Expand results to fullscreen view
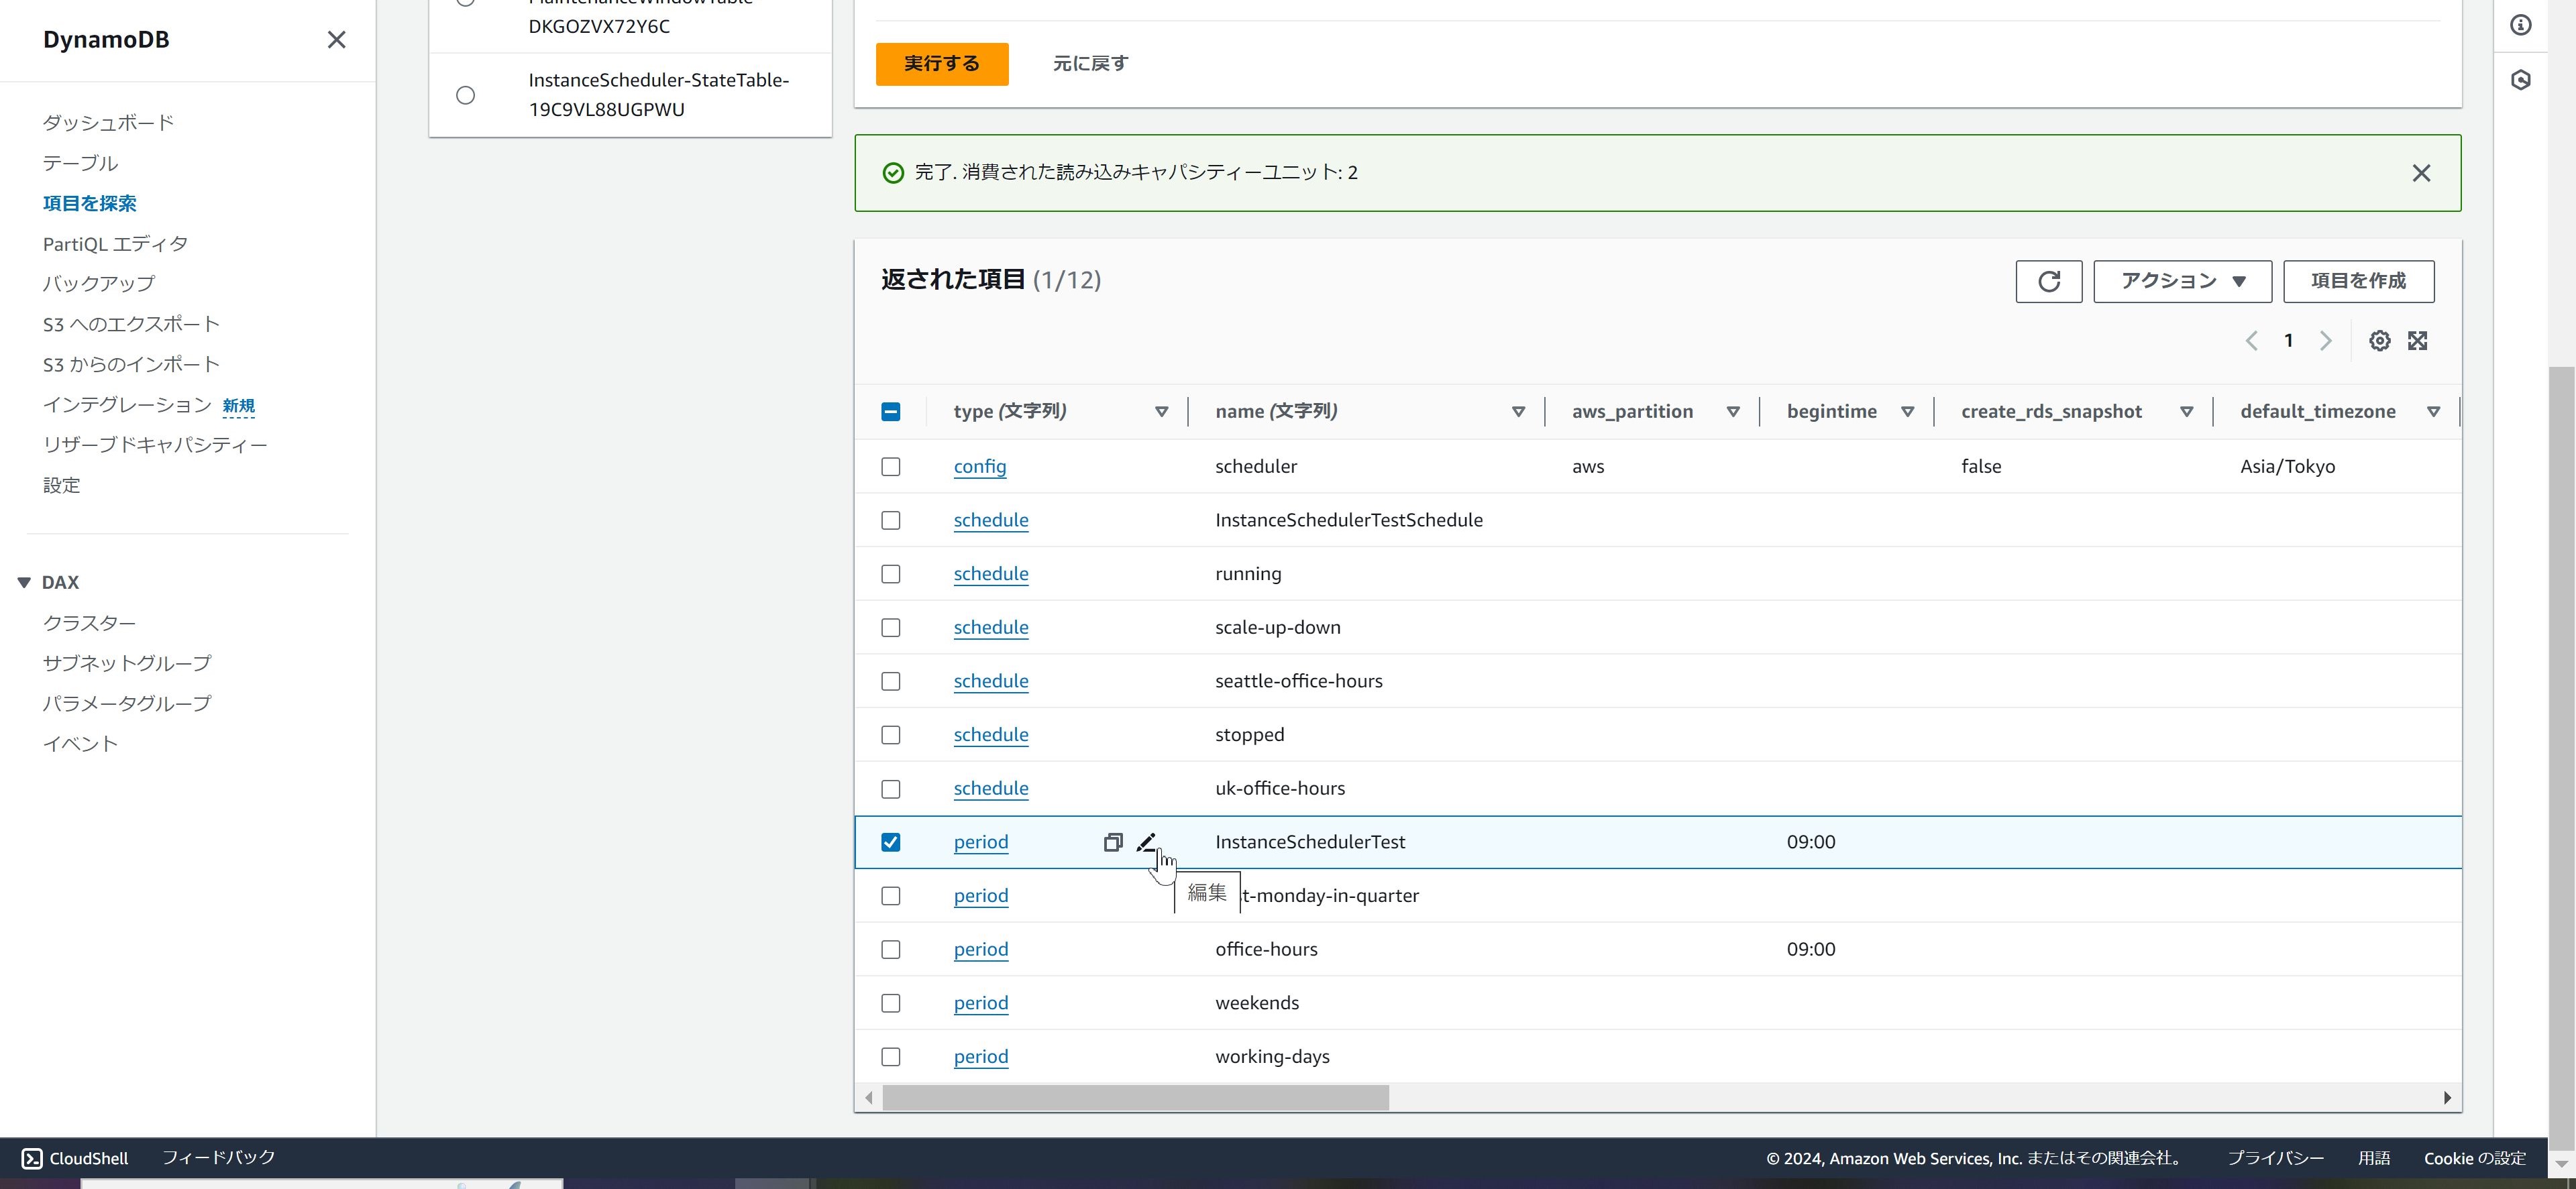Viewport: 2576px width, 1189px height. pyautogui.click(x=2418, y=340)
